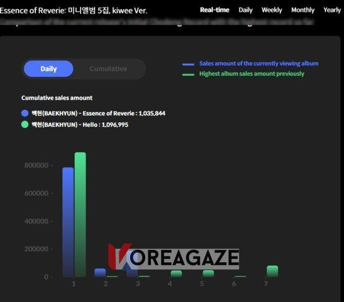Click green circle beside Hello album

25,124
